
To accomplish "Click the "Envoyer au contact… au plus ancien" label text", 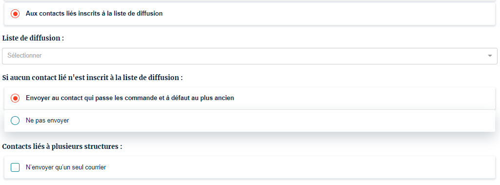I will click(130, 98).
